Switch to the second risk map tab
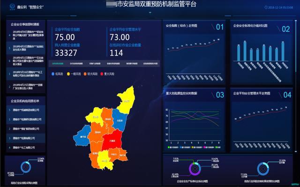The height and width of the screenshot is (187, 300). 76,63
